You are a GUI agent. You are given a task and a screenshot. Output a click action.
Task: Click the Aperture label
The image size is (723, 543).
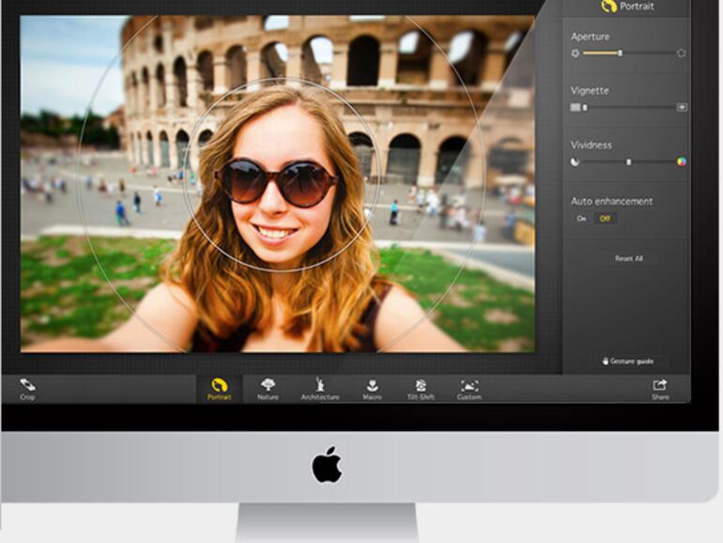[591, 37]
